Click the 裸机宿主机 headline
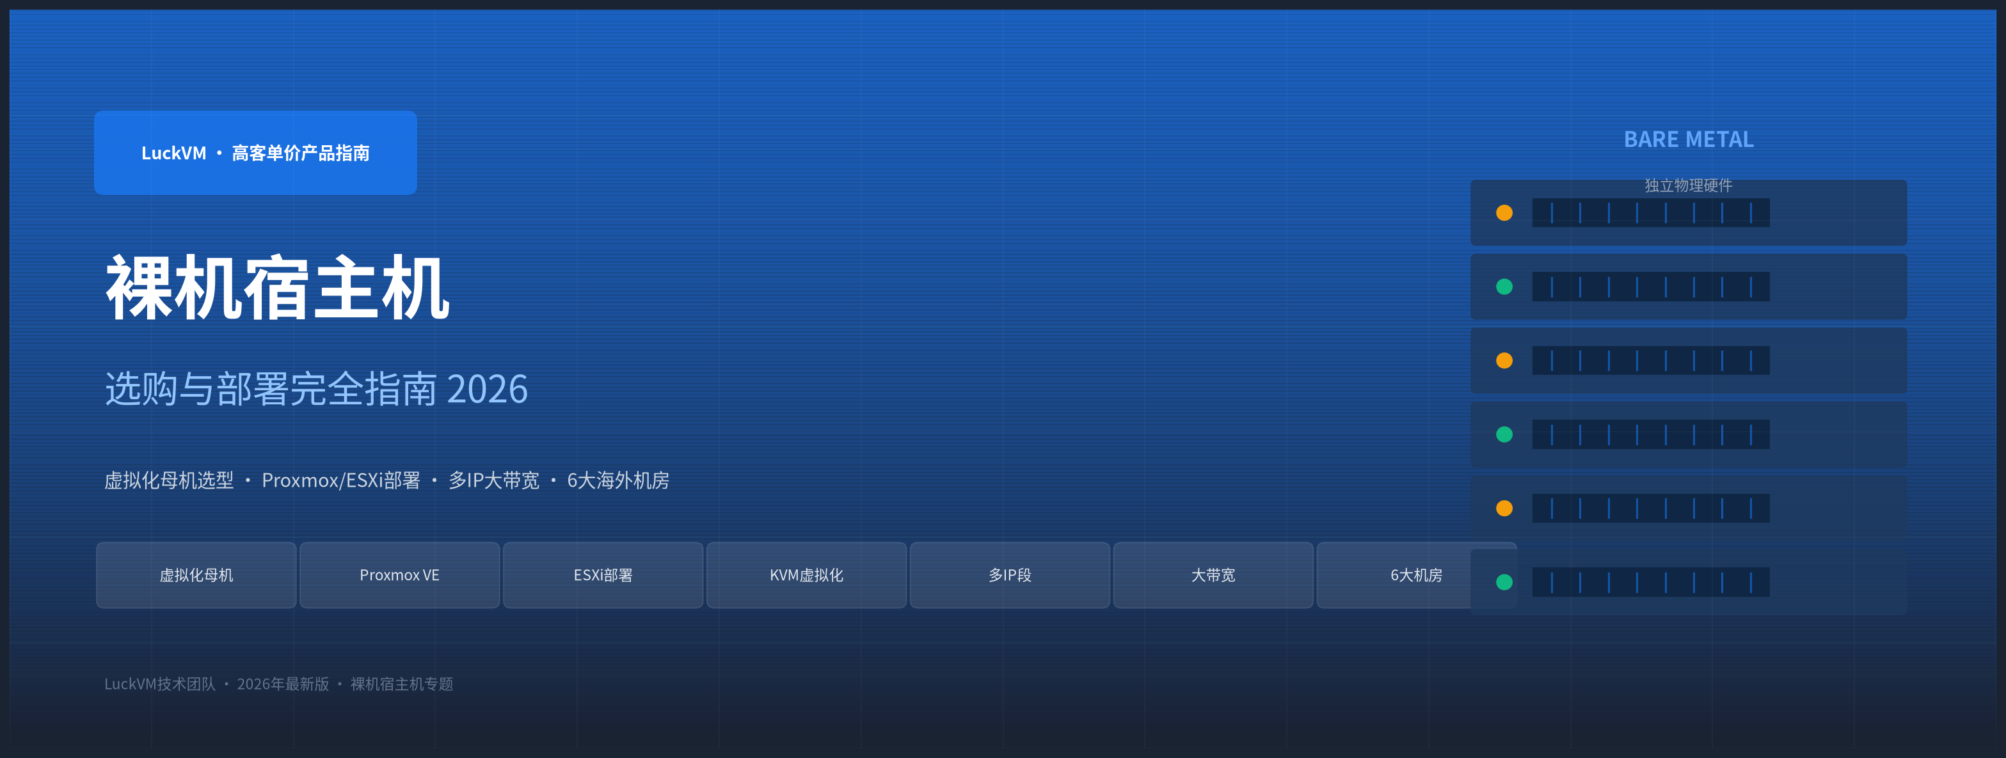 click(278, 288)
